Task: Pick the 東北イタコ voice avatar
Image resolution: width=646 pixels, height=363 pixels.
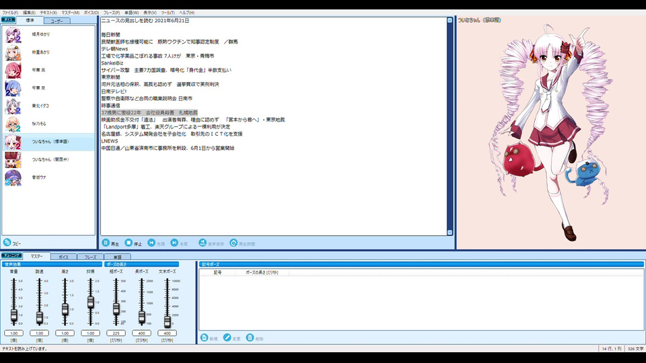Action: click(x=13, y=106)
